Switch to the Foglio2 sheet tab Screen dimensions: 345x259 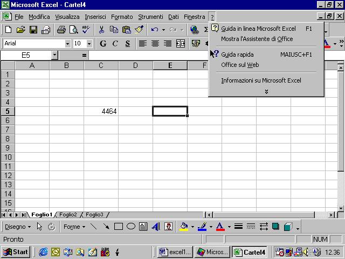click(68, 215)
